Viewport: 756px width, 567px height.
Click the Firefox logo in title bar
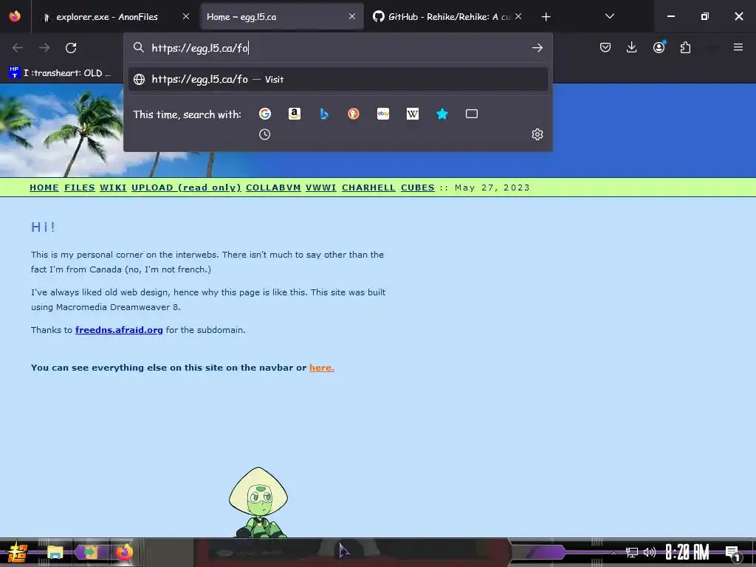pyautogui.click(x=15, y=16)
